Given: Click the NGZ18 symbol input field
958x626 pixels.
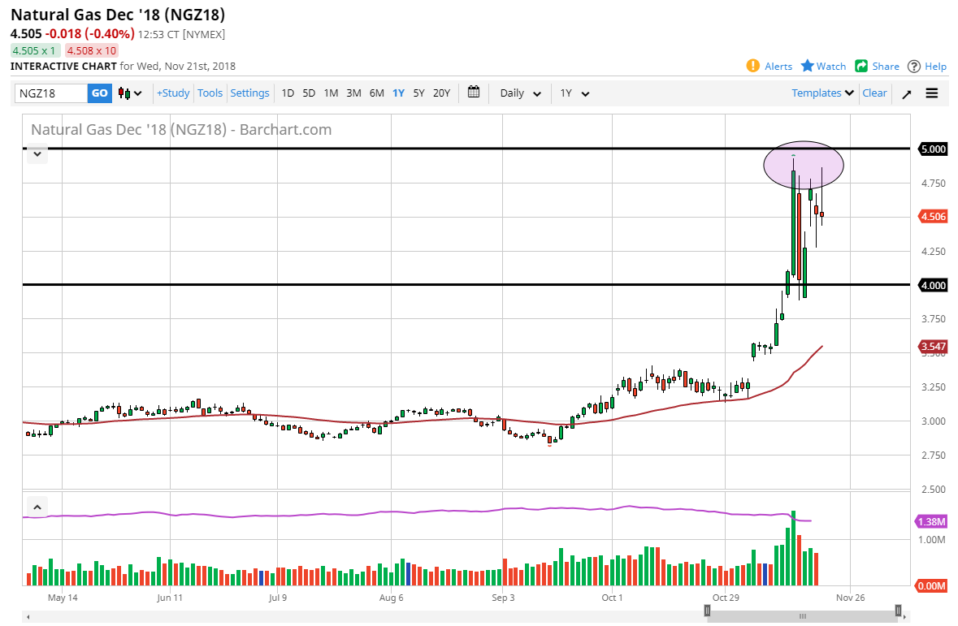Looking at the screenshot, I should click(50, 93).
